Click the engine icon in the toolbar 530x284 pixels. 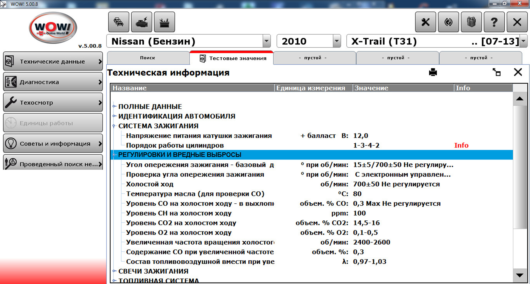[141, 22]
